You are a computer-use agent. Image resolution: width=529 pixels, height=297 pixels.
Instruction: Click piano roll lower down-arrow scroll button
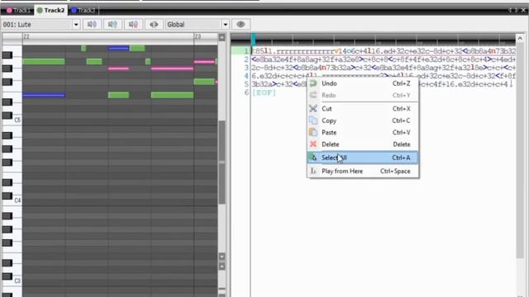(222, 257)
